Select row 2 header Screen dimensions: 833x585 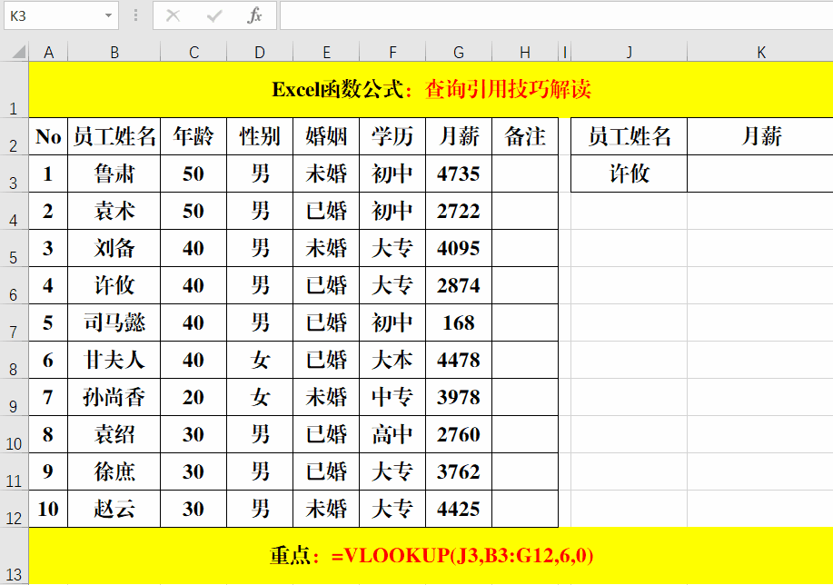(x=14, y=136)
